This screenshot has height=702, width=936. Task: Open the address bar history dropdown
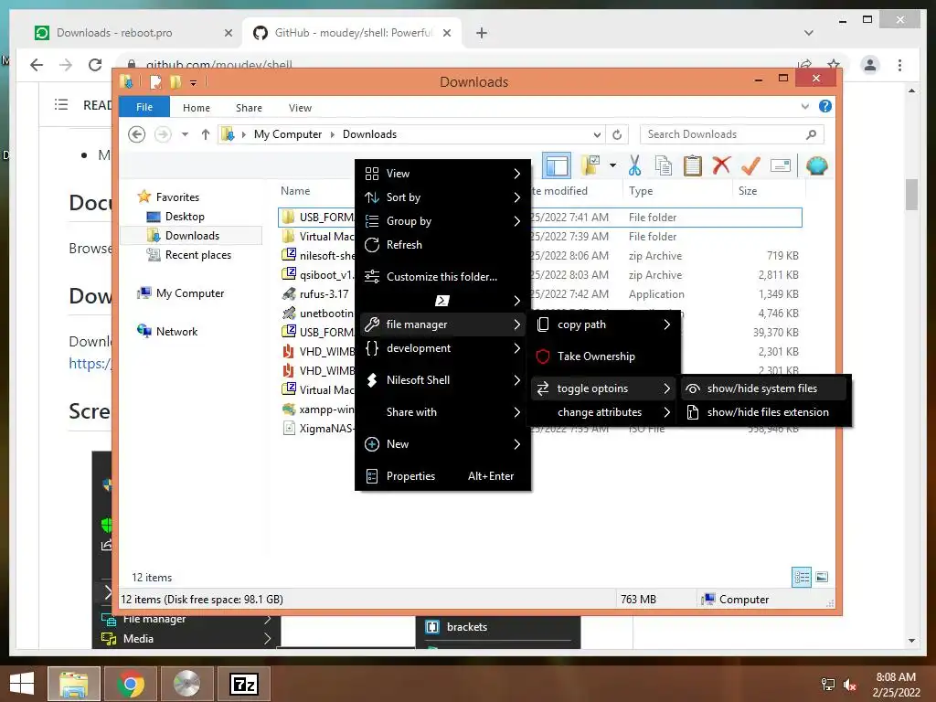(x=597, y=135)
